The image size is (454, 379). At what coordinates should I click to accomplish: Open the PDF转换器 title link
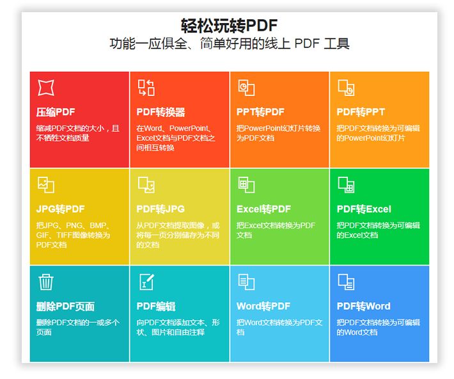(x=160, y=112)
